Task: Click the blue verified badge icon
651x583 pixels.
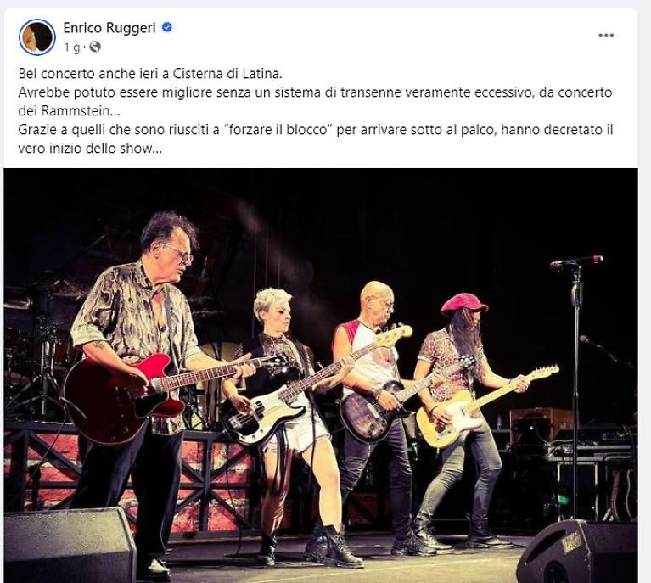Action: tap(167, 27)
